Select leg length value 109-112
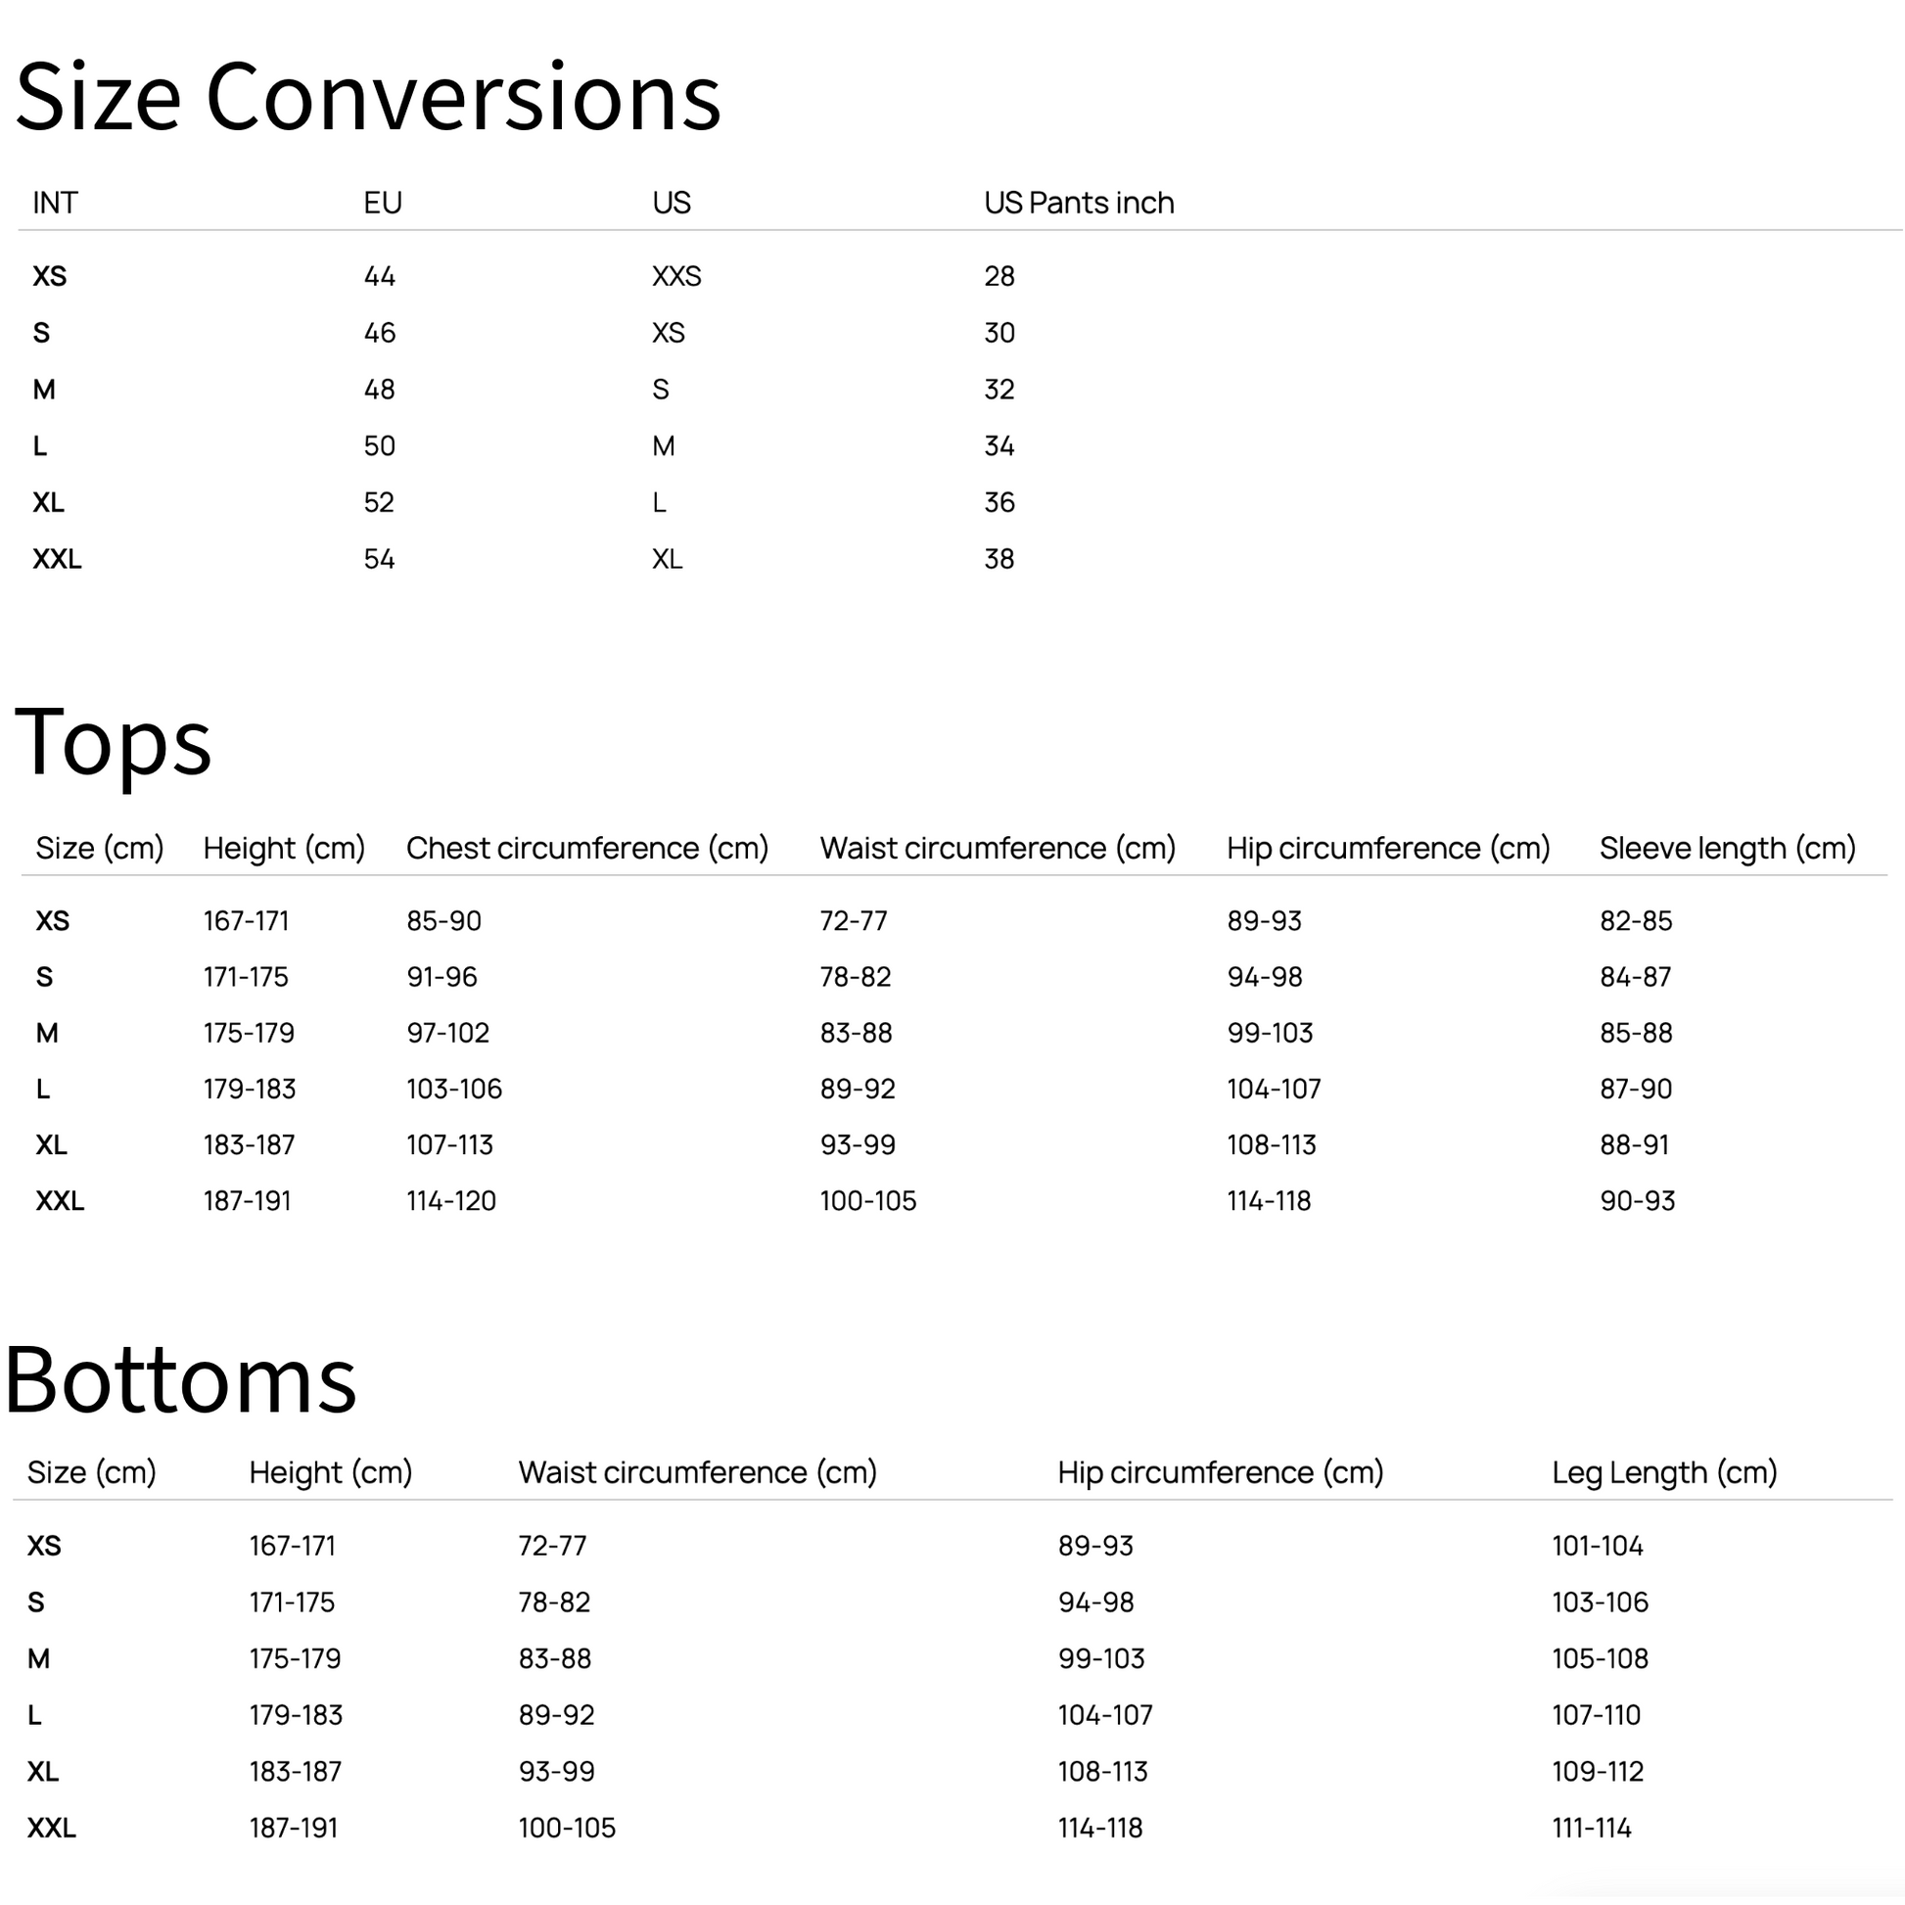The width and height of the screenshot is (1905, 1905). [x=1598, y=1771]
